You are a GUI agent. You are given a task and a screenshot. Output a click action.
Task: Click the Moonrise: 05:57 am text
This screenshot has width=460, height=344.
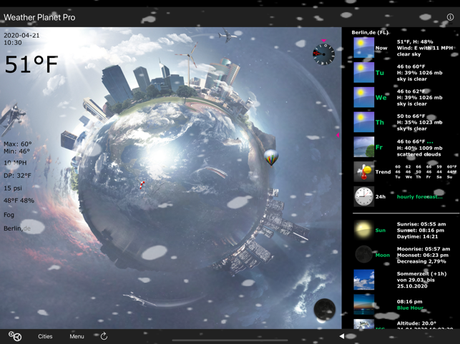[424, 249]
